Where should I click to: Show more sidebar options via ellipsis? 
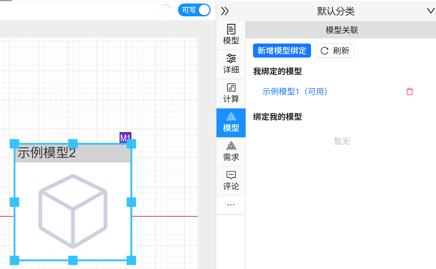click(x=231, y=205)
